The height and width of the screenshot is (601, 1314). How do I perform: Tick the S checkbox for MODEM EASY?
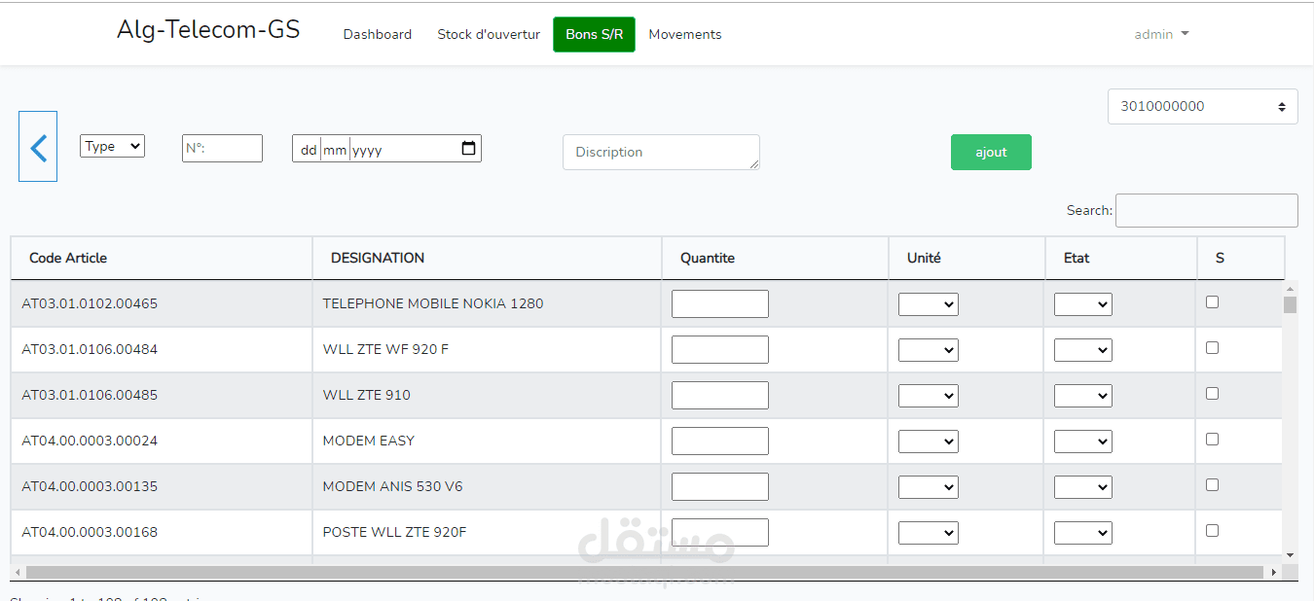click(x=1212, y=440)
